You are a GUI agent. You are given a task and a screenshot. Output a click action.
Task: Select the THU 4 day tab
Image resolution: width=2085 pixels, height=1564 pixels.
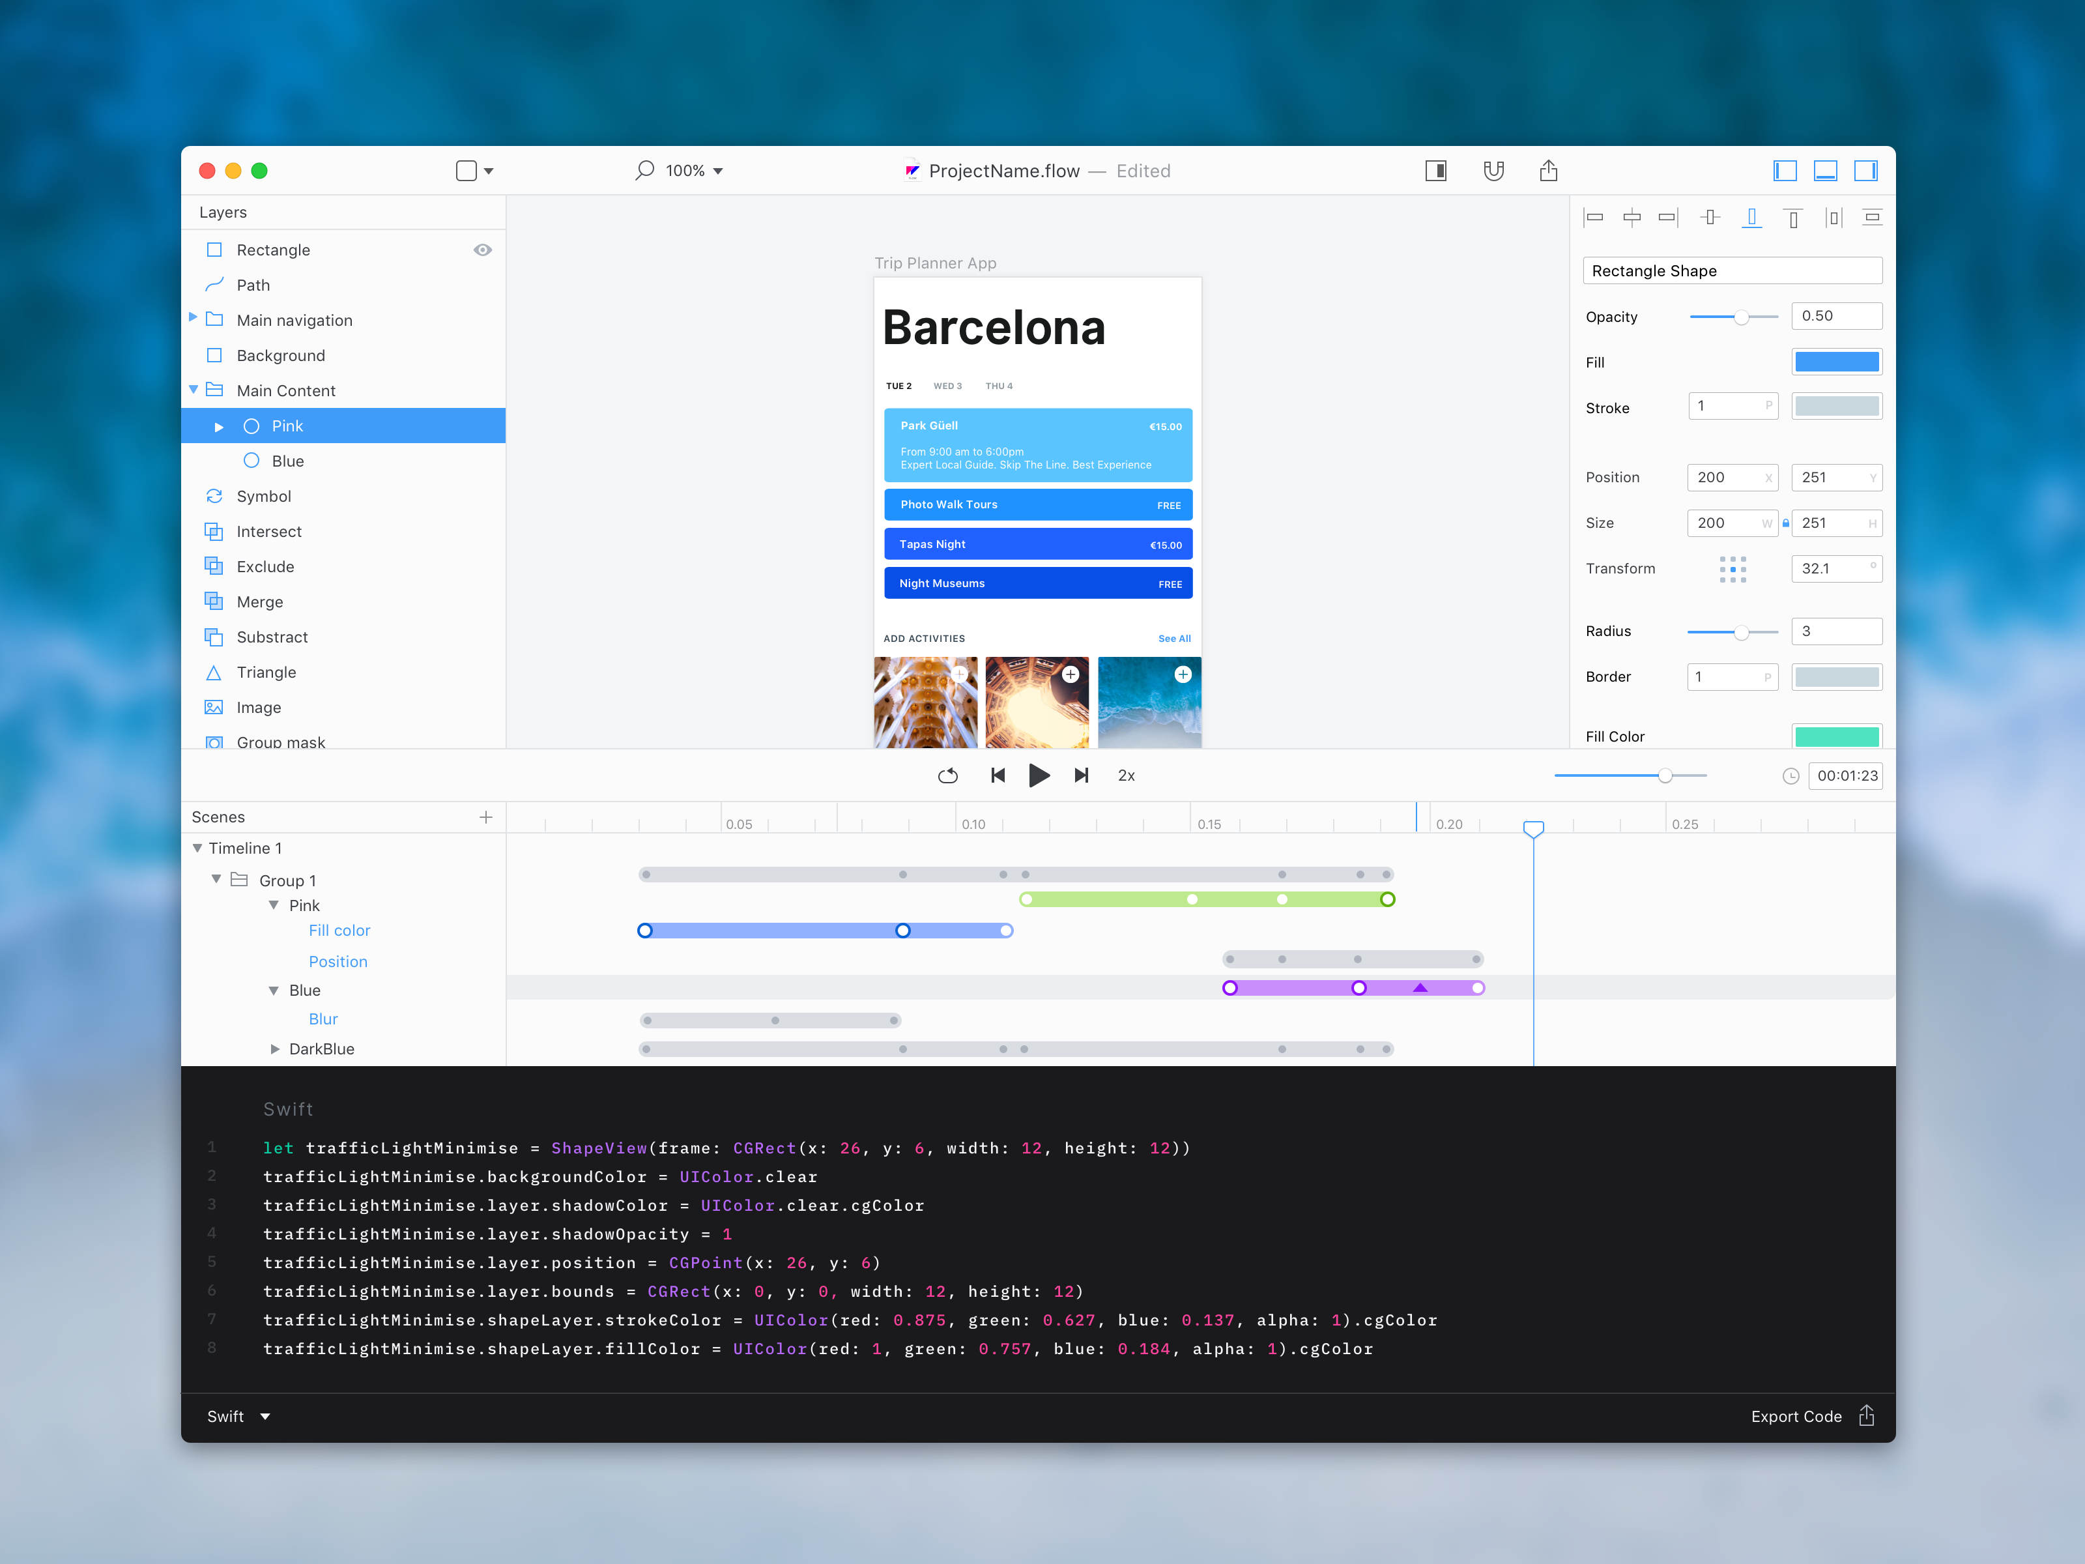click(999, 386)
